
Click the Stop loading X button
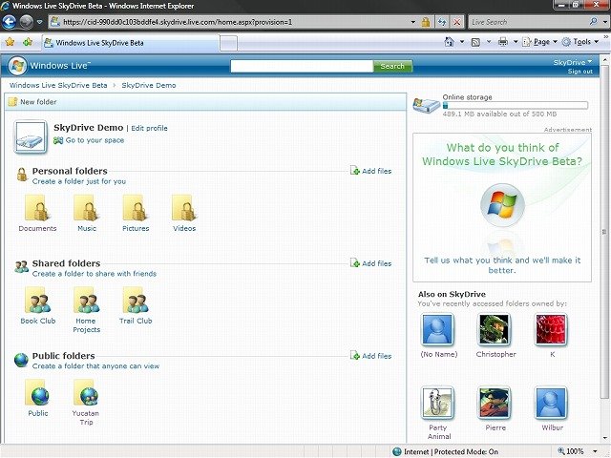tap(457, 22)
